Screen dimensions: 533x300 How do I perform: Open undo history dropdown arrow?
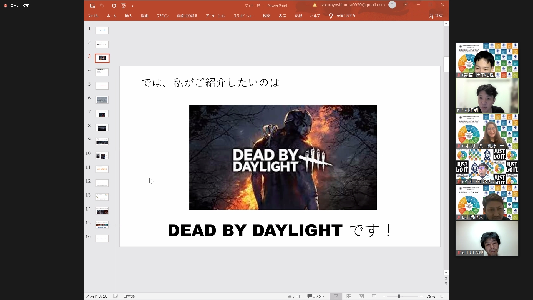107,6
